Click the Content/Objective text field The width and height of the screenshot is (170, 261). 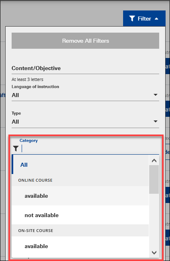[85, 68]
